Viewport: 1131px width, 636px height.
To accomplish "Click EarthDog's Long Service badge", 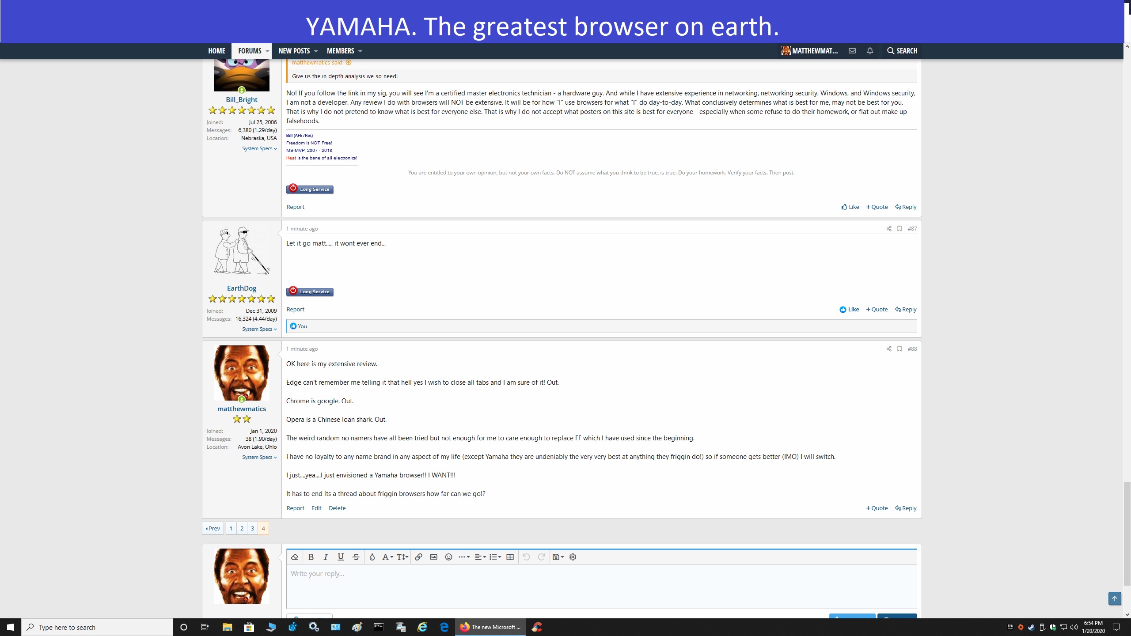I will 310,291.
